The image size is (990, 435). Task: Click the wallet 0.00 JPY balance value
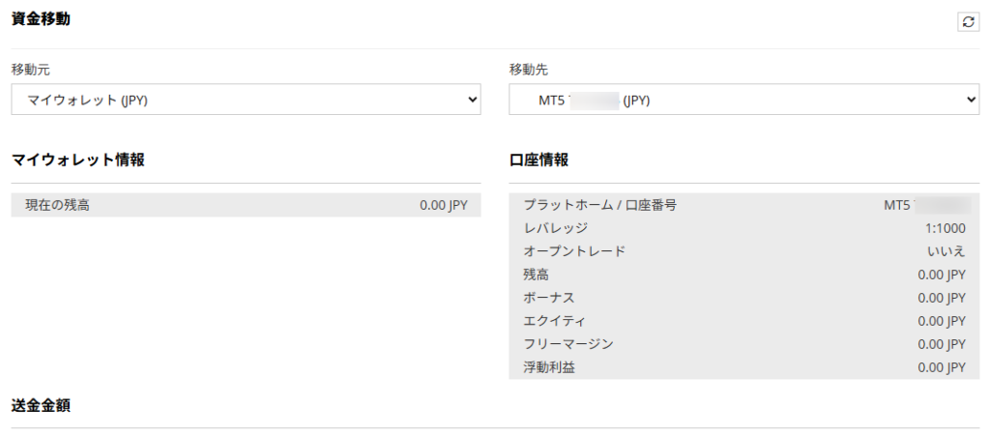(x=443, y=205)
